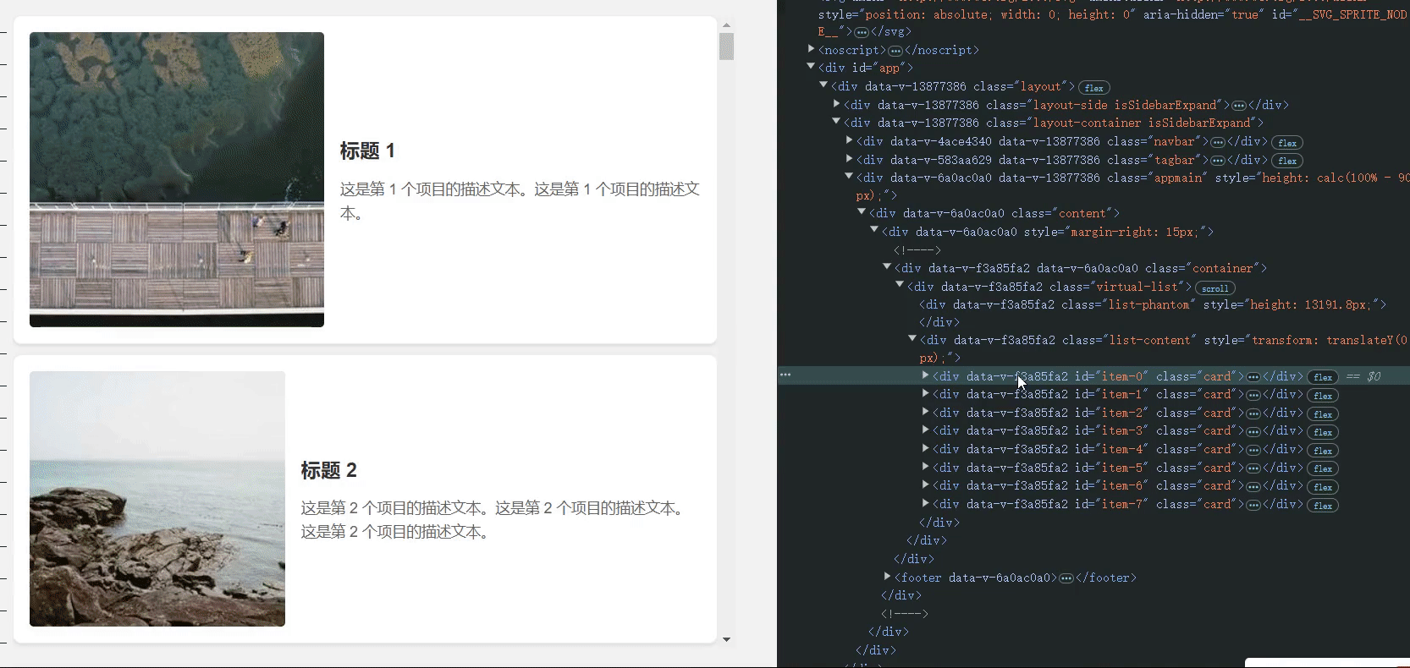This screenshot has width=1410, height=668.
Task: Click the scroll badge on virtual-list row
Action: click(1214, 287)
